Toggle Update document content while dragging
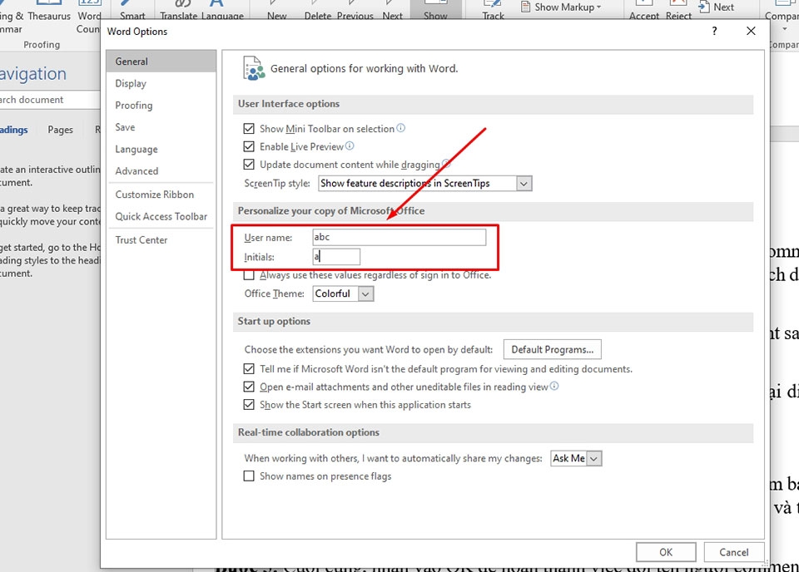The height and width of the screenshot is (572, 799). [249, 165]
